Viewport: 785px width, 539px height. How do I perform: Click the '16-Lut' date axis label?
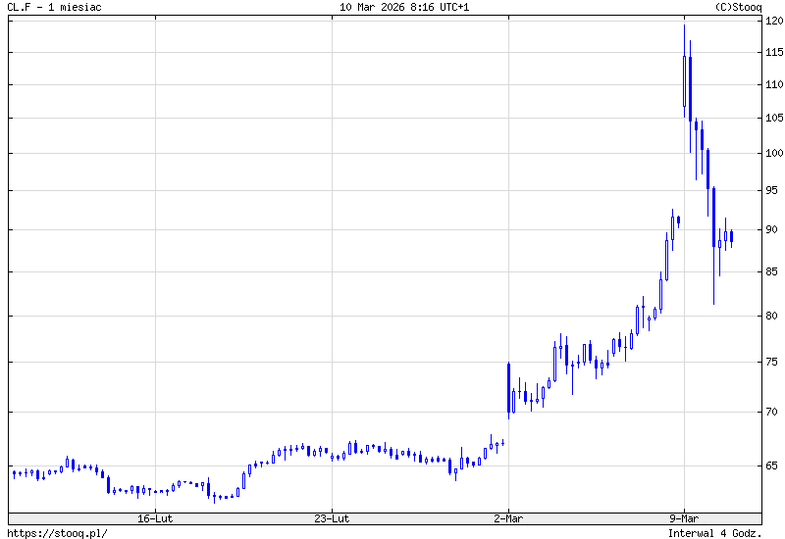[155, 518]
